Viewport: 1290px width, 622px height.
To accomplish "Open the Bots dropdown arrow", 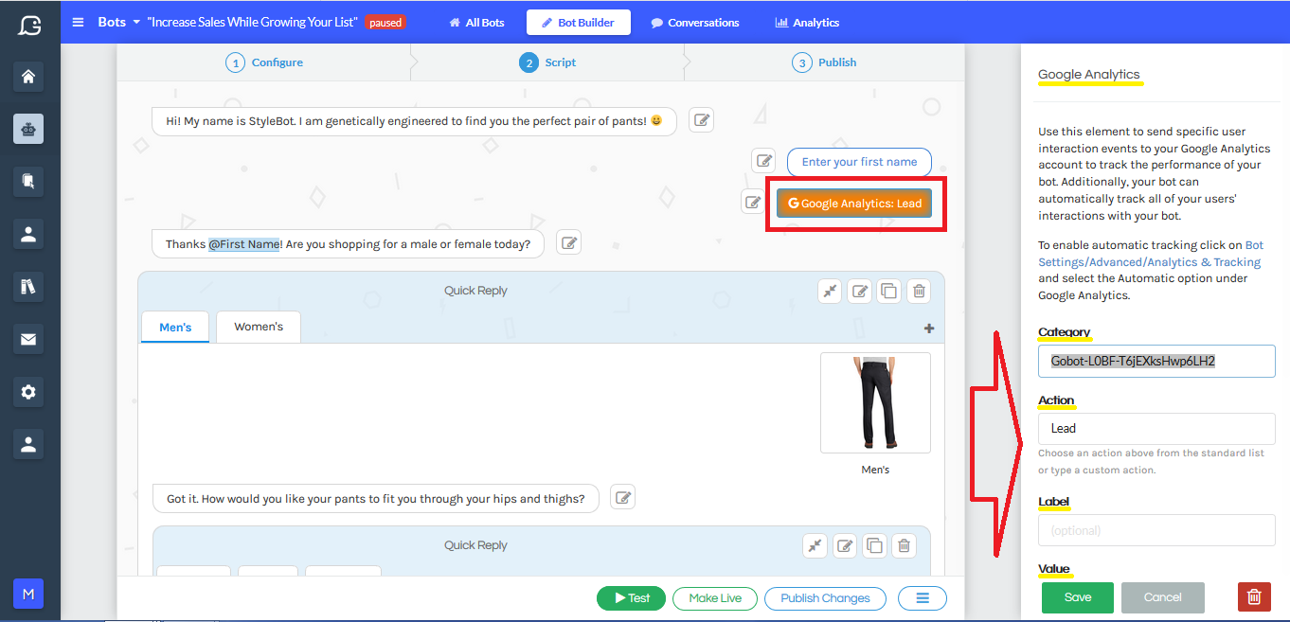I will click(x=136, y=22).
